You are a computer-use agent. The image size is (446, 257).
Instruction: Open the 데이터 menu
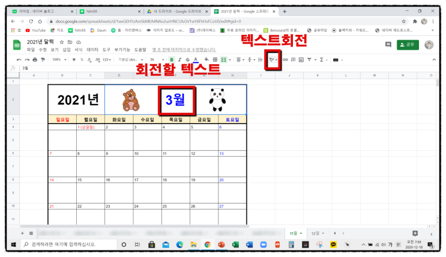tap(92, 50)
